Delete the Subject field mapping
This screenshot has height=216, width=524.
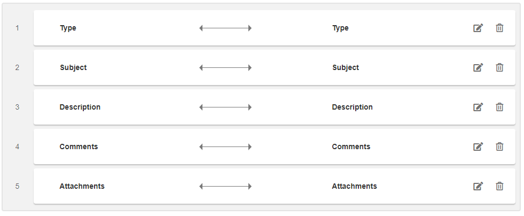point(499,67)
